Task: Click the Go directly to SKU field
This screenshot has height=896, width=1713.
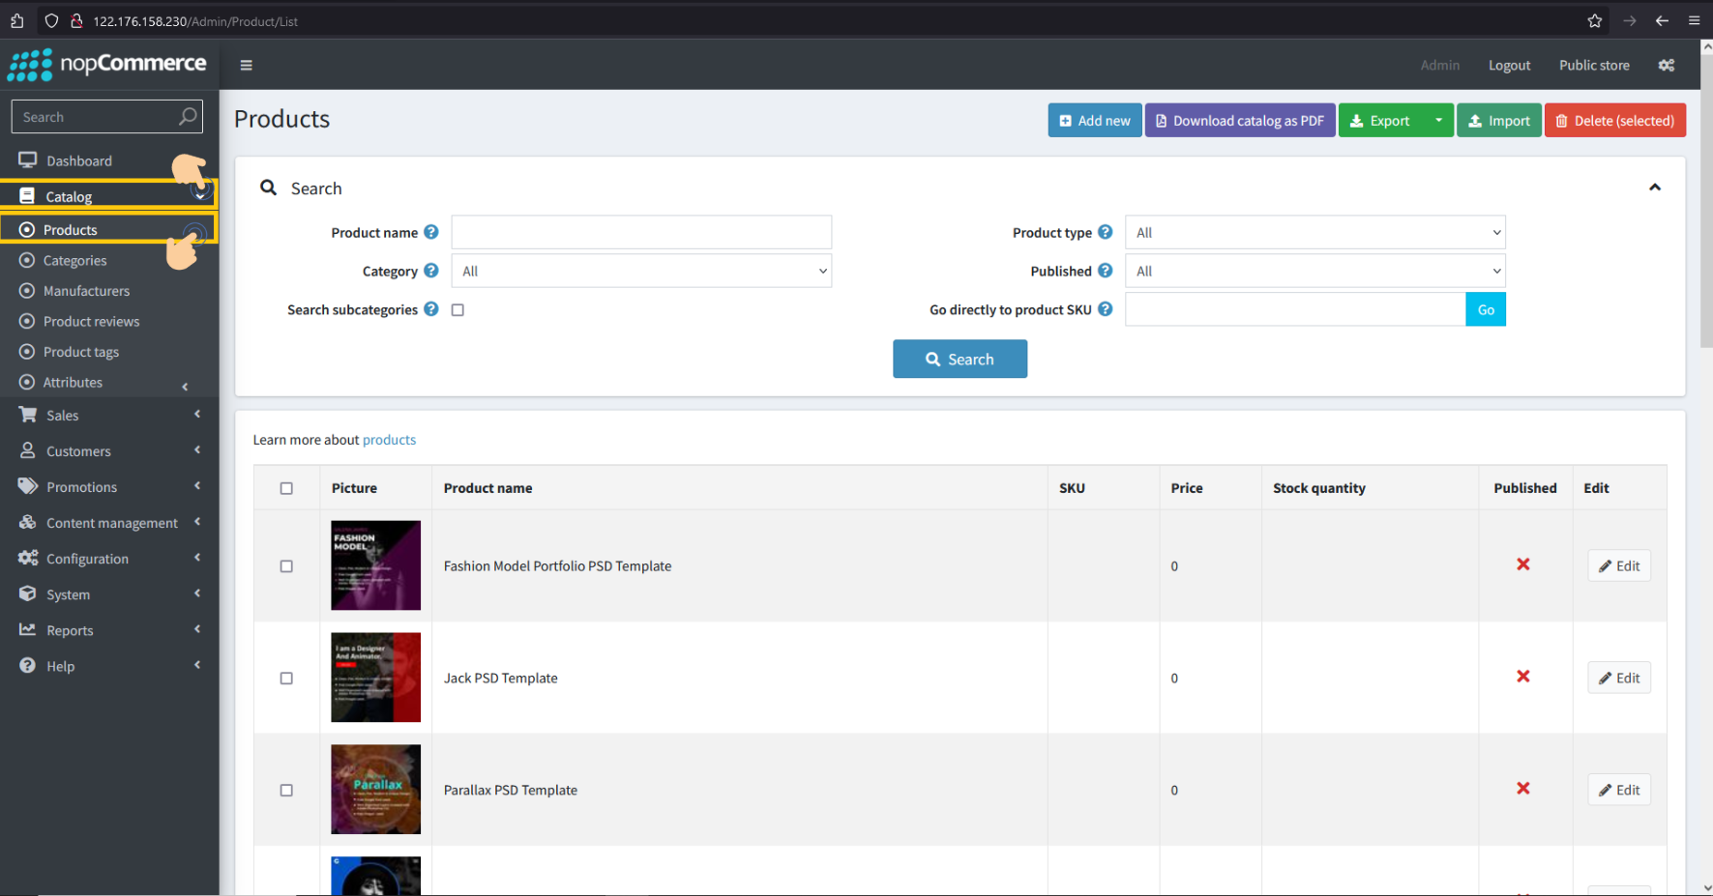Action: coord(1296,309)
